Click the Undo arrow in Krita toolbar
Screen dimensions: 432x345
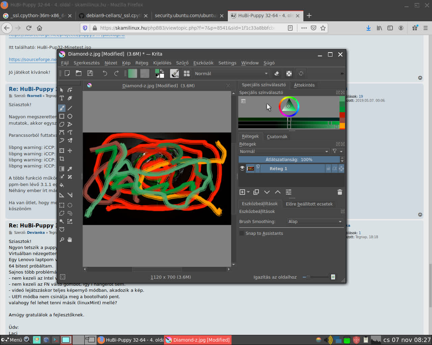click(105, 73)
